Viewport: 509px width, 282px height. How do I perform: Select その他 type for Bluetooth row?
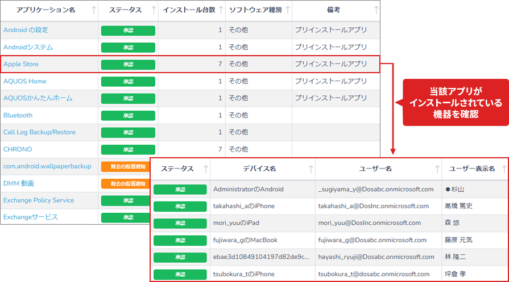238,115
